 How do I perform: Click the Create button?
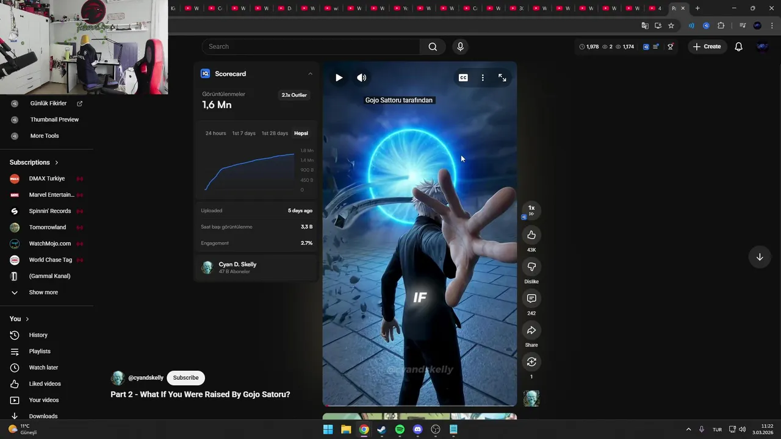[707, 46]
